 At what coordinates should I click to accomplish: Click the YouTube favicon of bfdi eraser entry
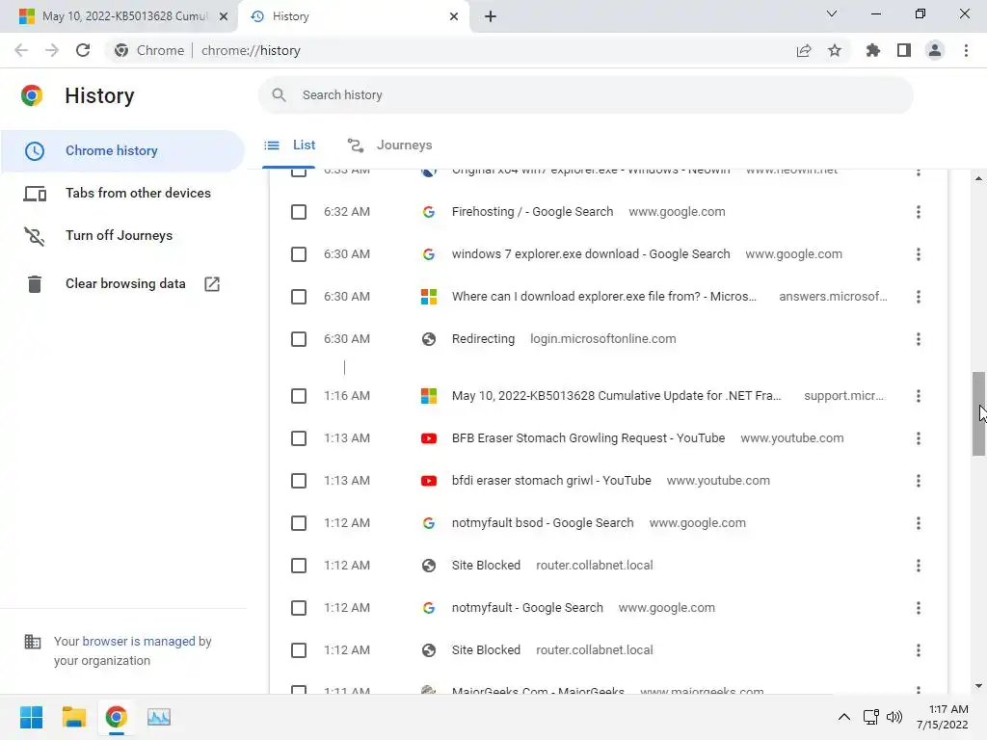point(429,481)
